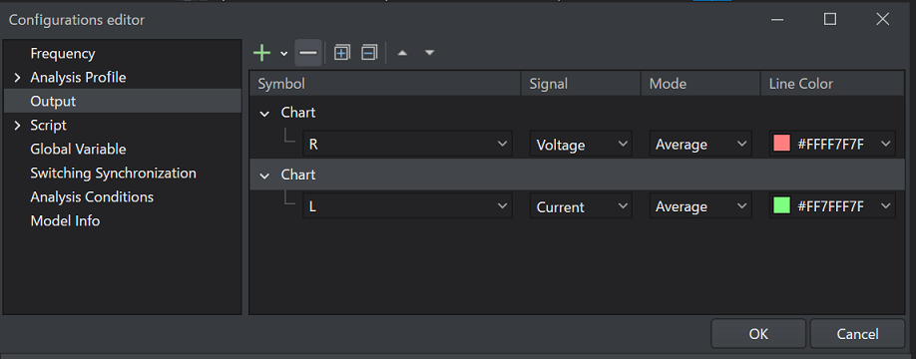Open Analysis Conditions settings
The height and width of the screenshot is (359, 916).
click(92, 197)
